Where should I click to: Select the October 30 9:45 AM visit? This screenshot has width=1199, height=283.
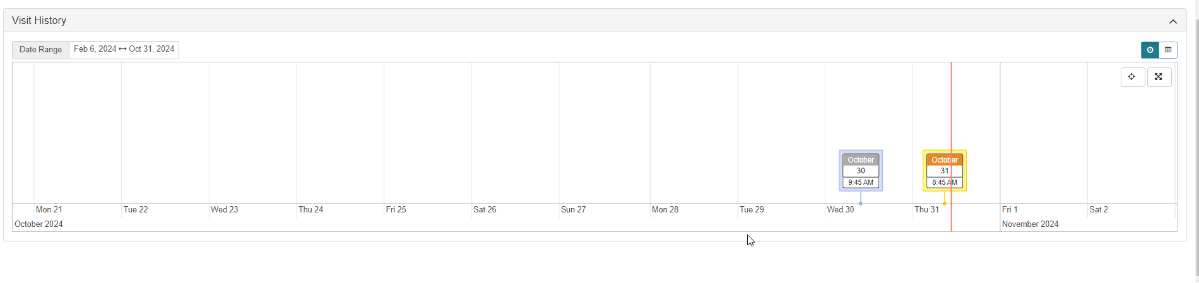coord(861,171)
